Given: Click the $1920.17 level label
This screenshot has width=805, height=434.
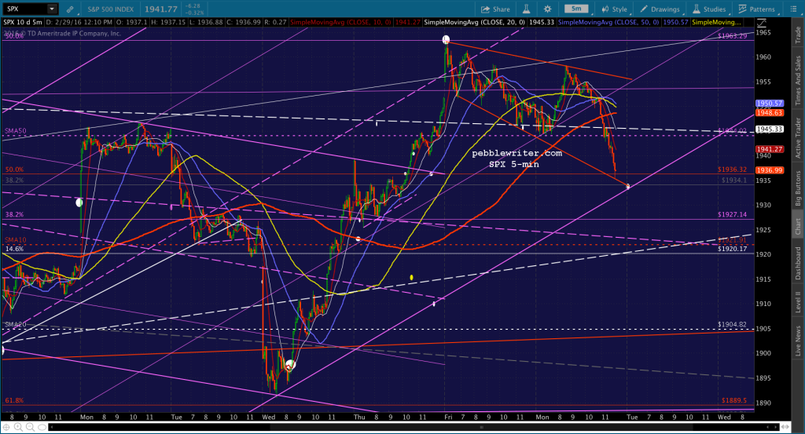Looking at the screenshot, I should click(732, 249).
